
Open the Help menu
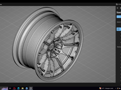pyautogui.click(x=1, y=4)
